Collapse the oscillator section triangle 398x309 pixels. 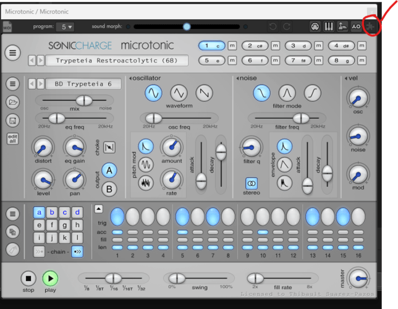tap(130, 78)
